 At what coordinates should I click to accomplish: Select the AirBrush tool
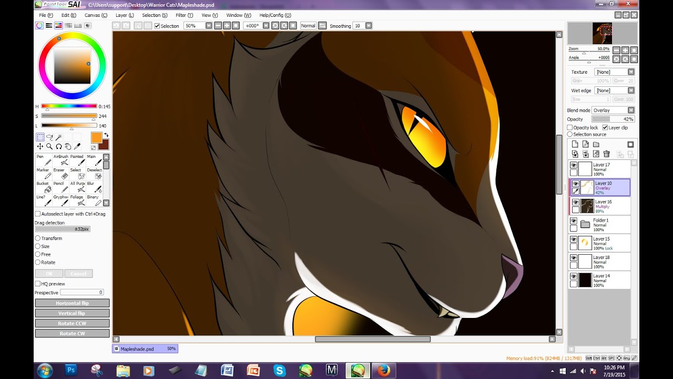click(60, 160)
